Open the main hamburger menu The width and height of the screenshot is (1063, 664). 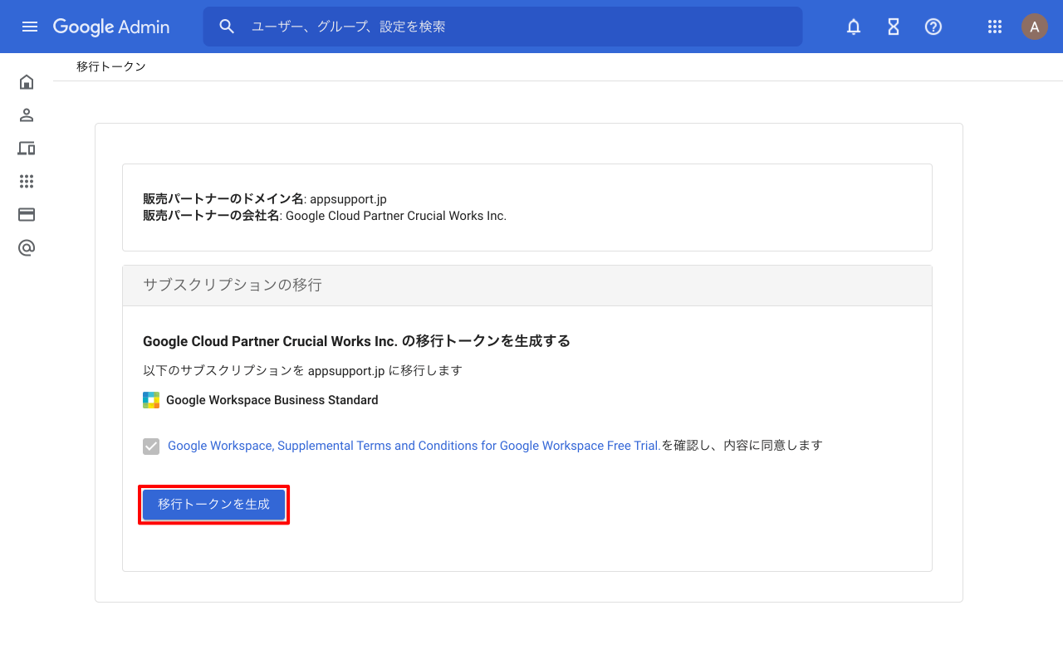[x=30, y=27]
